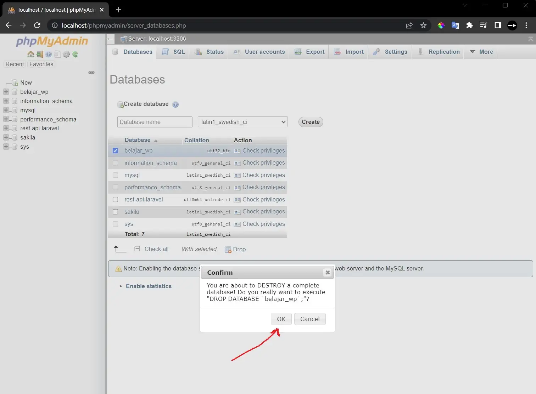Switch to the SQL tab

tap(173, 52)
